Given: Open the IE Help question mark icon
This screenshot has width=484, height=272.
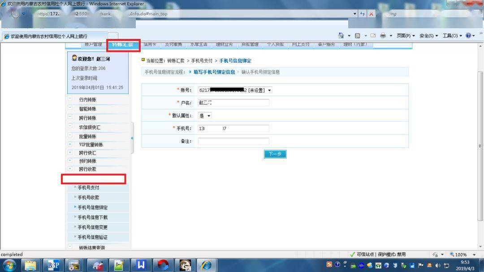Looking at the screenshot, I should point(468,36).
